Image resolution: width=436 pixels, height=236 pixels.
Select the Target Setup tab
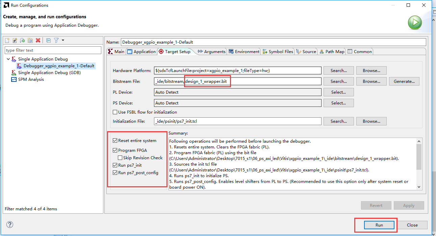pos(175,51)
